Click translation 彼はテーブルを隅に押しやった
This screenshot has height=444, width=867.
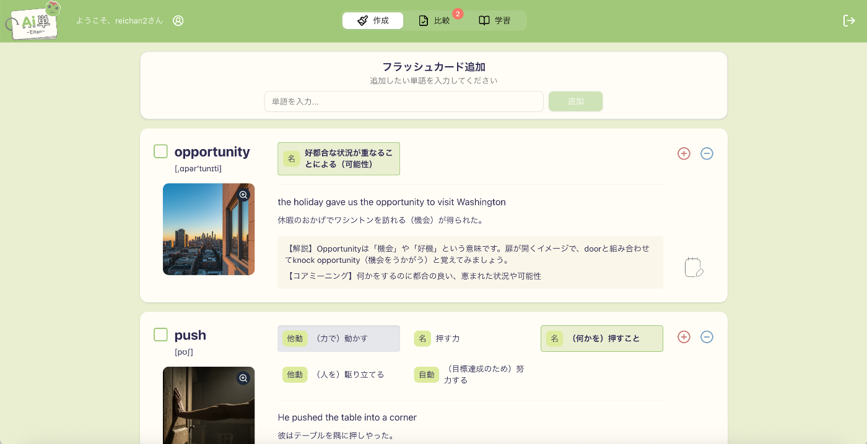(x=336, y=435)
